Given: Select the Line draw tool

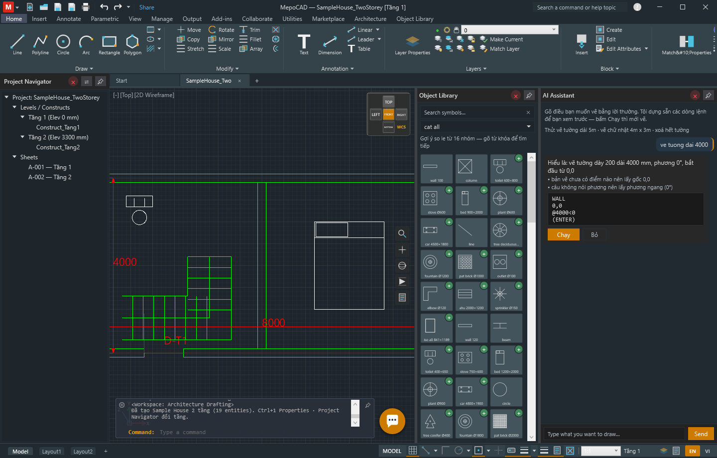Looking at the screenshot, I should (x=17, y=44).
